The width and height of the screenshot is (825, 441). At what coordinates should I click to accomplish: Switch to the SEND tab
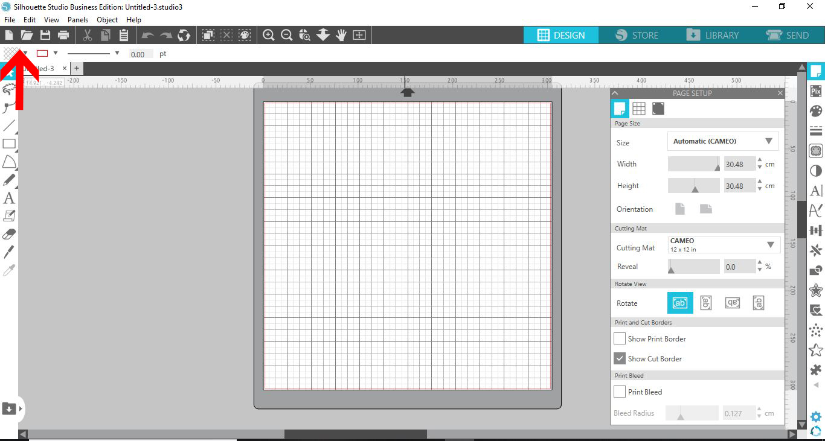[x=787, y=35]
